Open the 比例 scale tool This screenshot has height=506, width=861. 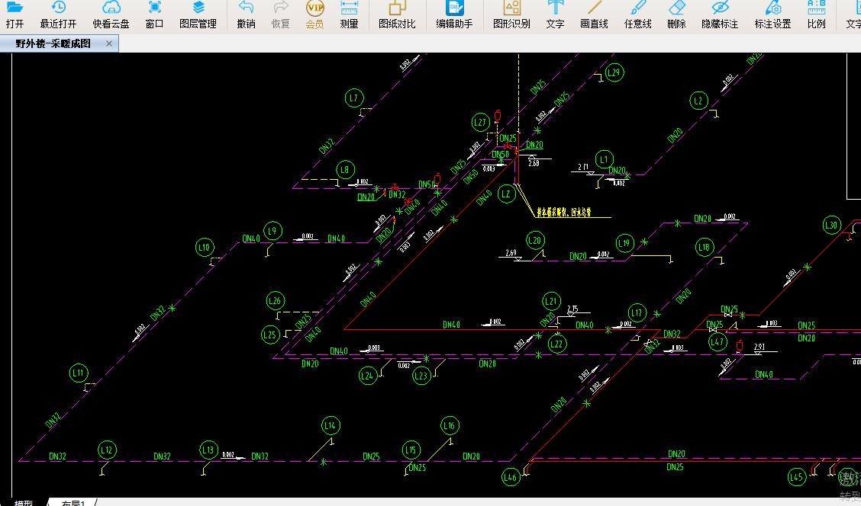coord(817,15)
